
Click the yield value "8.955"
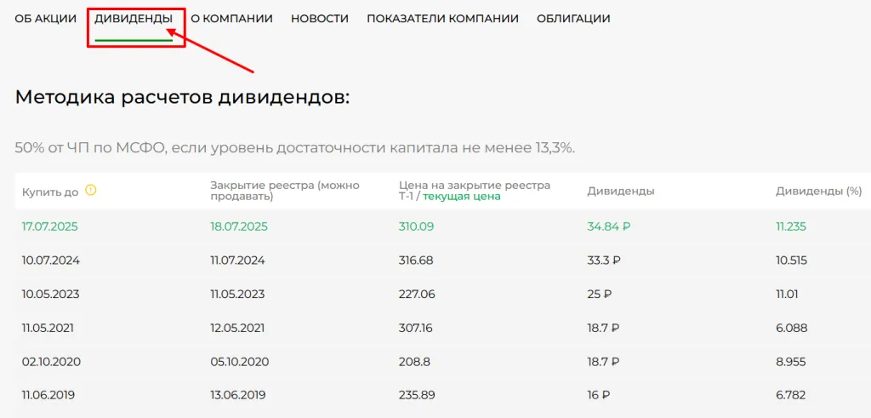(x=792, y=363)
